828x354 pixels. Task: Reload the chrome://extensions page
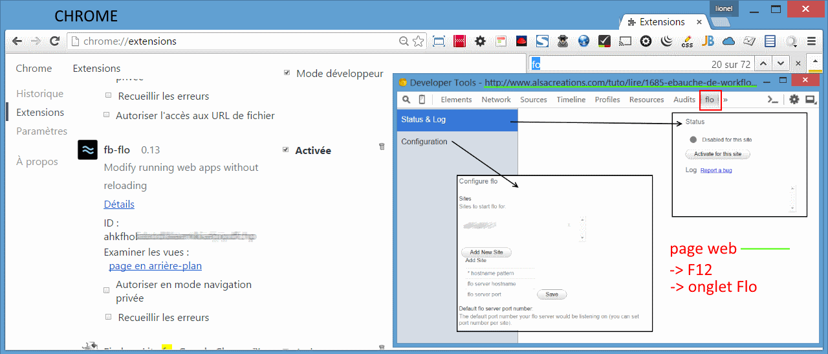(55, 41)
